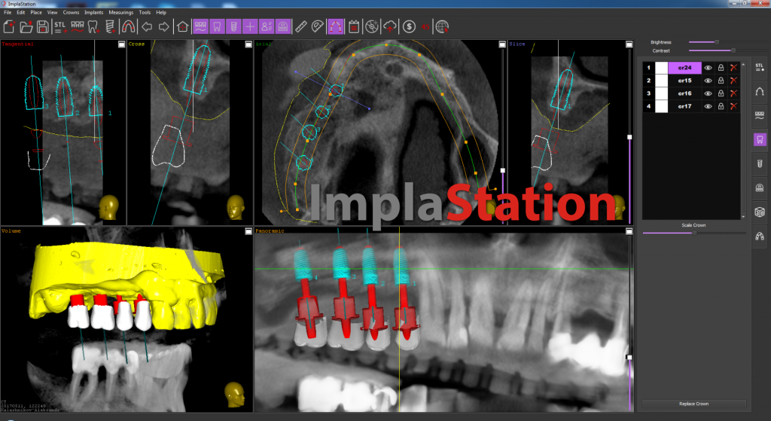Delete crown cr17 with red X

(x=733, y=106)
